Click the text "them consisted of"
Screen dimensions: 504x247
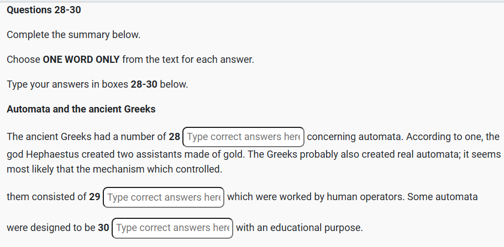click(x=46, y=197)
